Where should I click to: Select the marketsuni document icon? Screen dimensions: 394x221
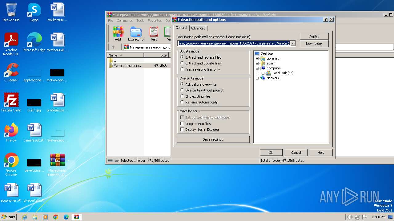coord(57,12)
